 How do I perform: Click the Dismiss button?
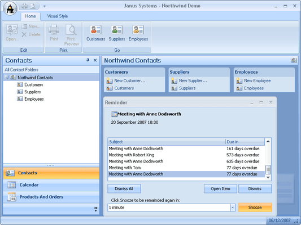point(255,188)
